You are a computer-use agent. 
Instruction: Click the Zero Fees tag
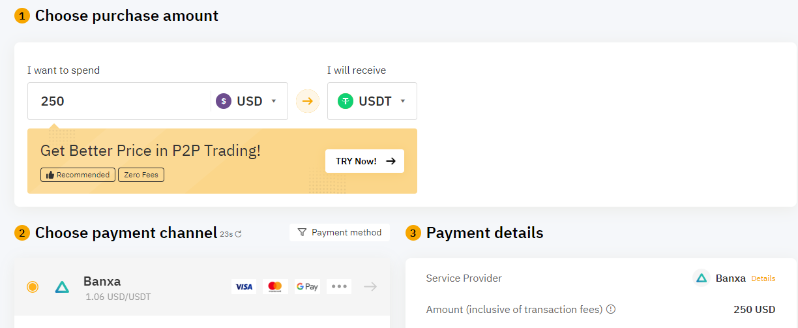(x=141, y=175)
